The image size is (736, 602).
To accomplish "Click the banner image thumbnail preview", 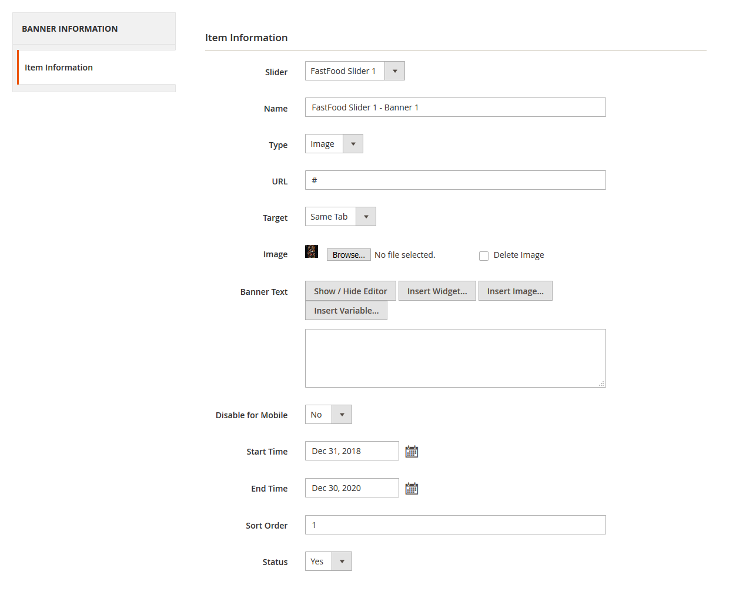I will tap(312, 252).
